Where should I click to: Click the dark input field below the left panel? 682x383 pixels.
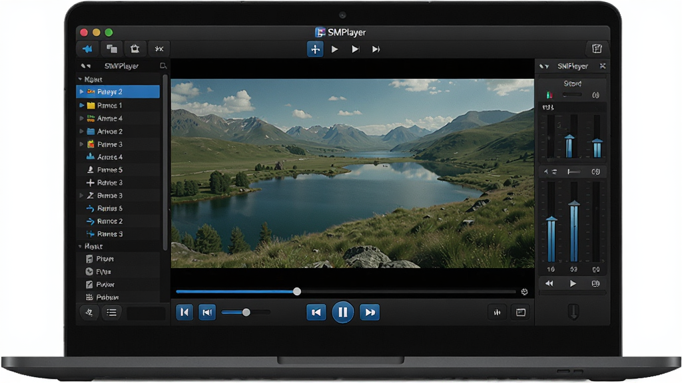[x=146, y=313]
